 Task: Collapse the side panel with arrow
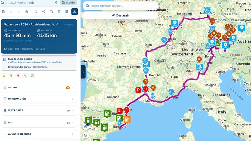(83, 72)
